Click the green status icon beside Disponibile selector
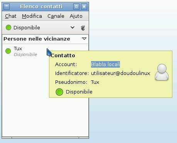The image size is (177, 143). coord(8,27)
